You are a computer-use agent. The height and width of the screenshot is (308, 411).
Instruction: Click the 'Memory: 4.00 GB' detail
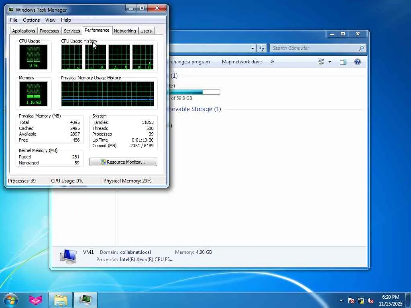[193, 252]
